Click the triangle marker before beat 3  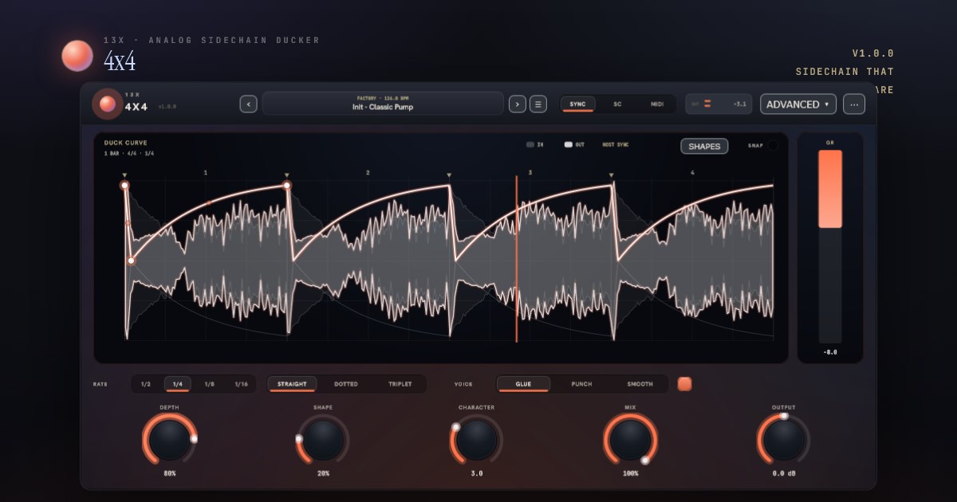tap(449, 175)
